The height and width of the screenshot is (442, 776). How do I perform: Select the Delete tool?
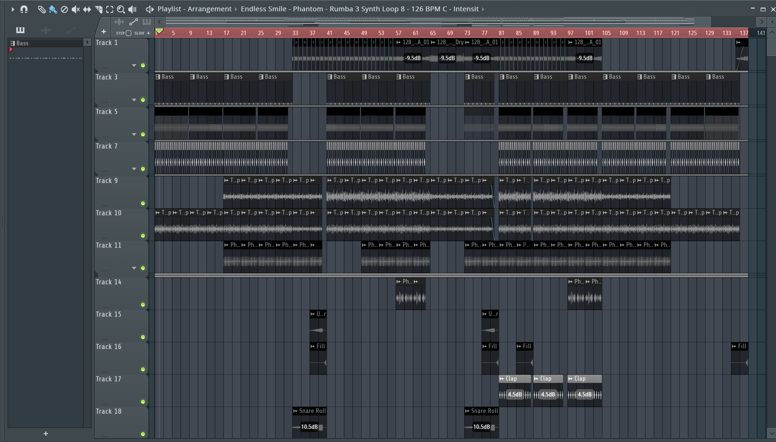pos(64,9)
